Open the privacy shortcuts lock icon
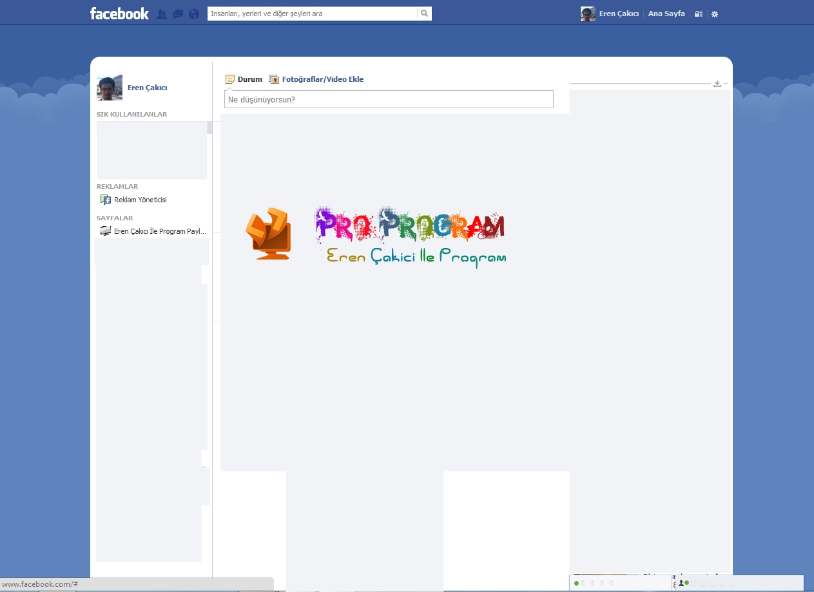The height and width of the screenshot is (592, 814). pyautogui.click(x=699, y=14)
